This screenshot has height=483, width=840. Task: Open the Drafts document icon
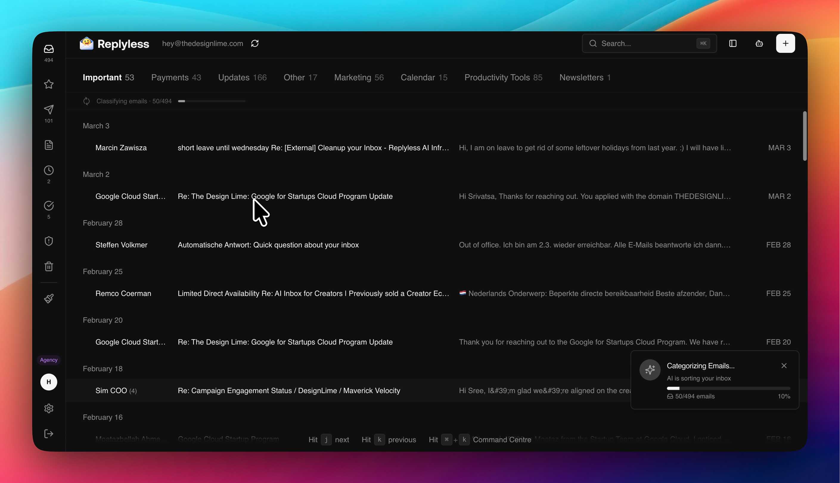click(x=49, y=145)
